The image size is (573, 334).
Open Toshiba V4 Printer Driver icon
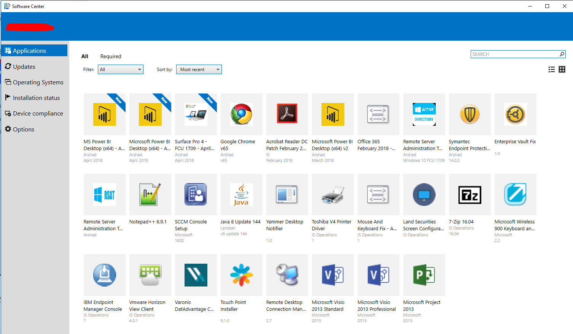tap(333, 195)
